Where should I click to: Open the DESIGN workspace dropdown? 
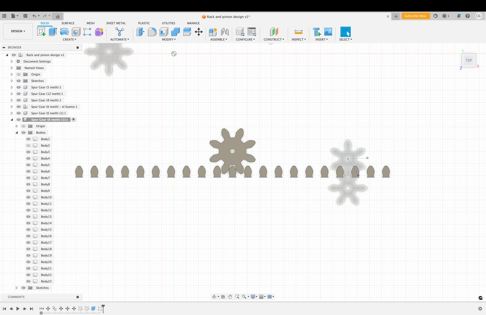tap(18, 31)
